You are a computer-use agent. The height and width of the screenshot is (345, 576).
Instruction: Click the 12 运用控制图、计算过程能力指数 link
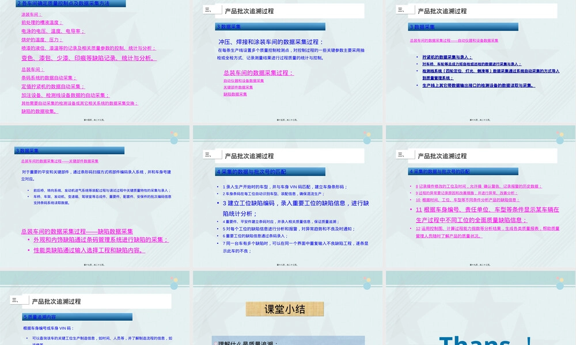(x=487, y=232)
